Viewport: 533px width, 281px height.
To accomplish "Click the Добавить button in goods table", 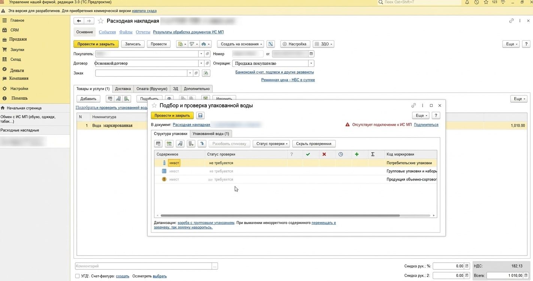I will coord(88,99).
